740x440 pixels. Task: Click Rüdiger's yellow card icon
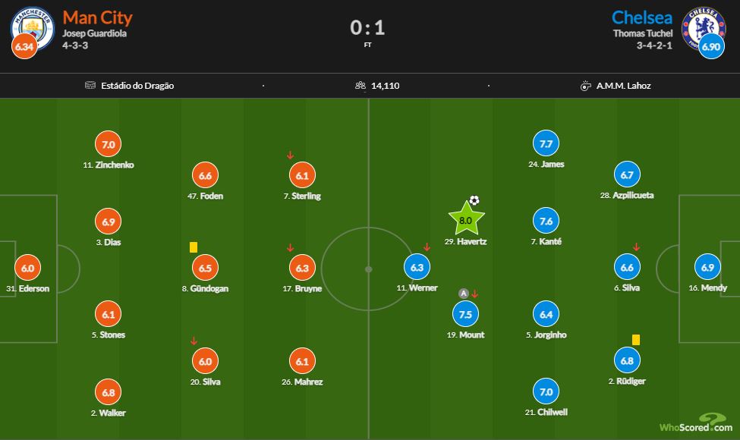point(636,340)
